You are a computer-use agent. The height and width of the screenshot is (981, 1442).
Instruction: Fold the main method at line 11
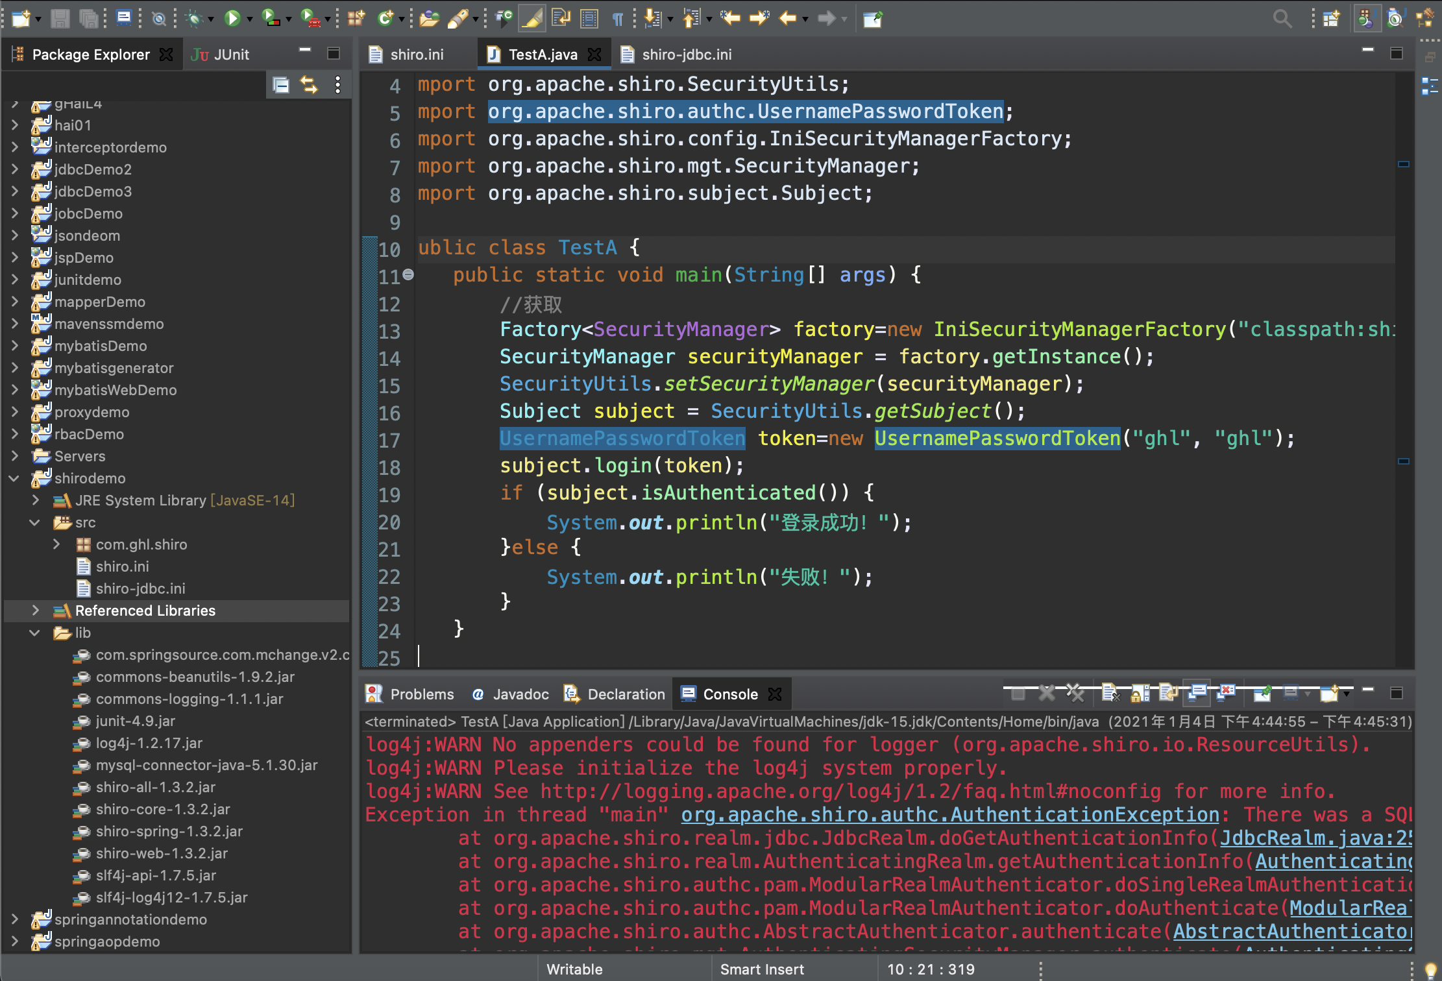[408, 275]
